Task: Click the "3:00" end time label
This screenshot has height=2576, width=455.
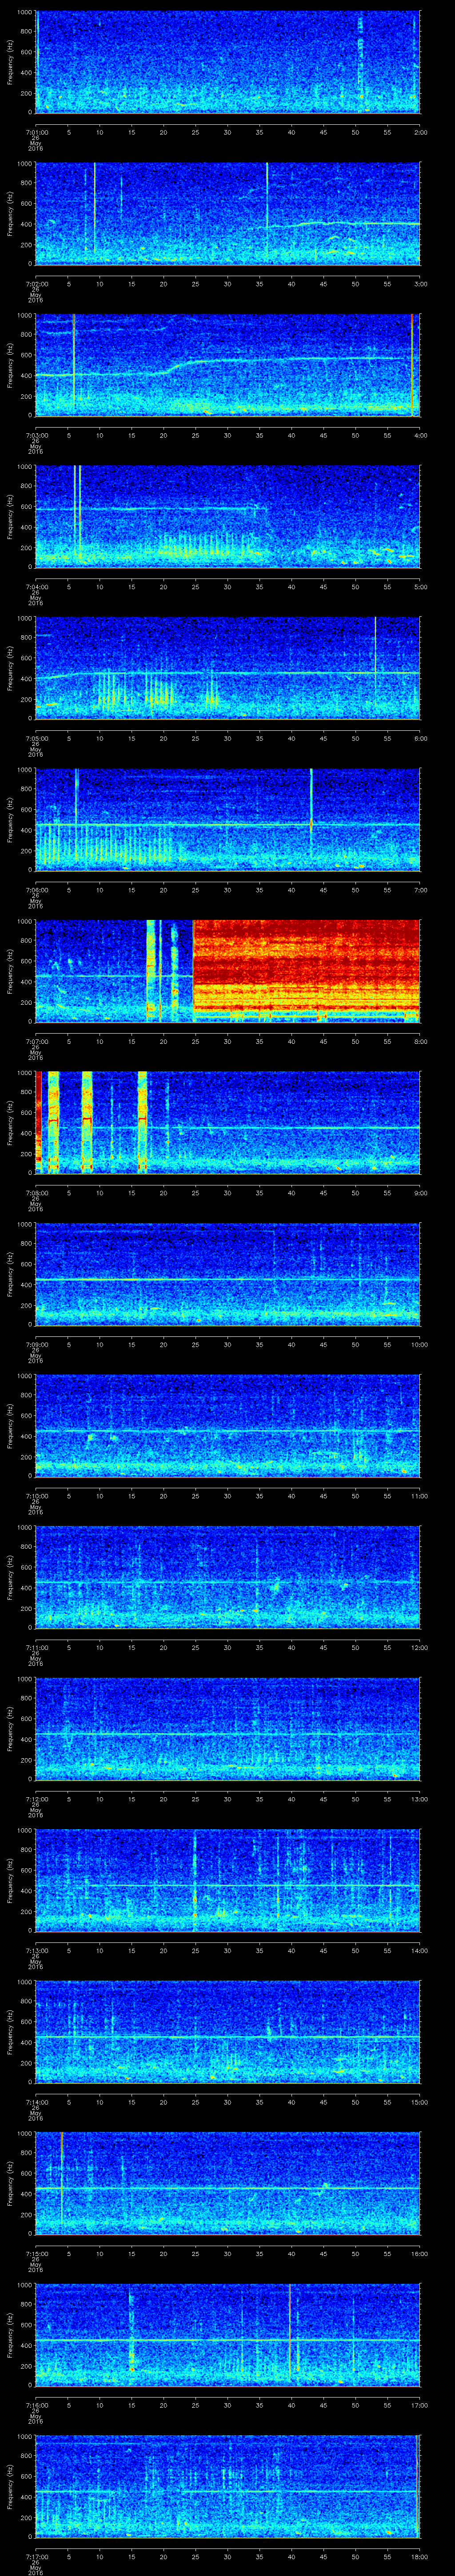Action: pos(420,284)
